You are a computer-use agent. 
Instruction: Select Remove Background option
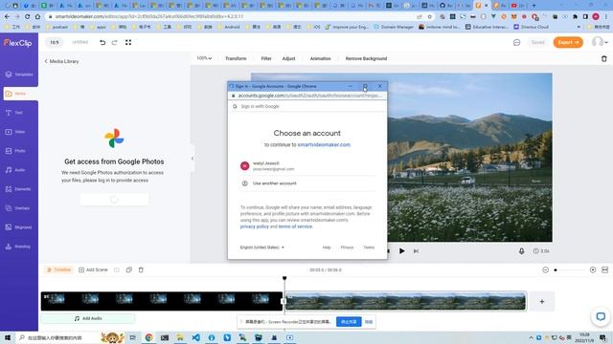pos(366,58)
